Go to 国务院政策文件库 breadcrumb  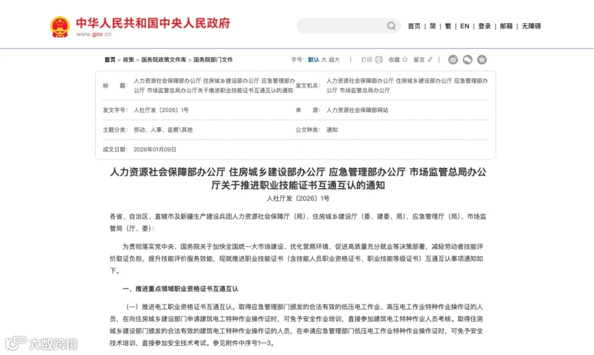coord(164,60)
